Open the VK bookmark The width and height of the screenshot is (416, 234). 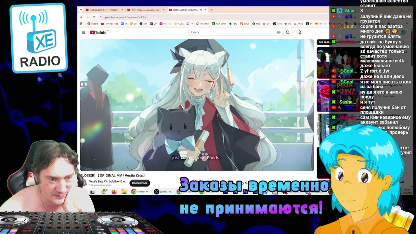coord(124,24)
